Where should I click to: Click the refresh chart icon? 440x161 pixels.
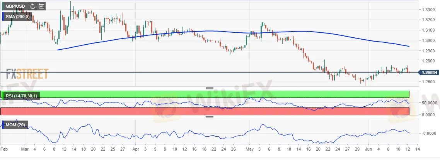(x=33, y=6)
